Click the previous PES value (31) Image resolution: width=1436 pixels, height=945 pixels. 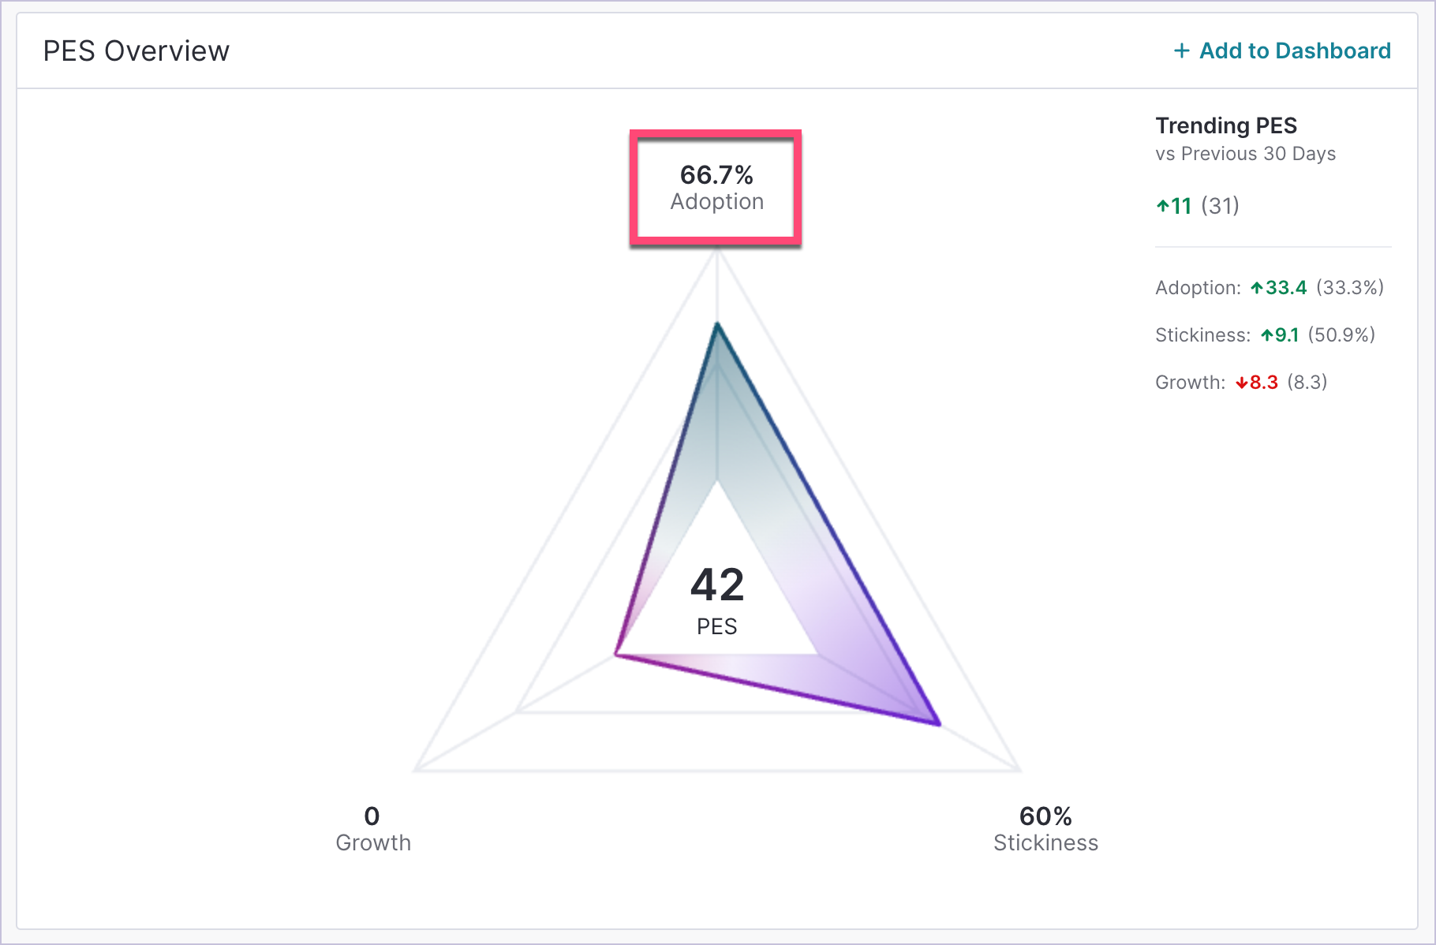(1220, 207)
